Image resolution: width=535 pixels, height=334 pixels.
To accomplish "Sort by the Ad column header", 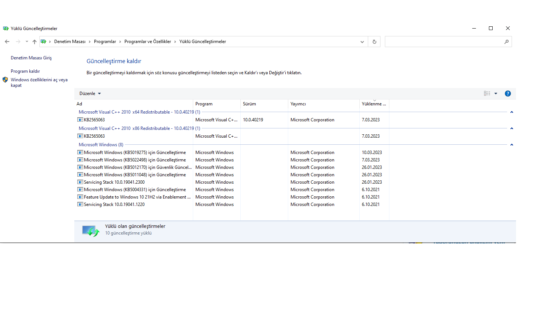I will 134,104.
